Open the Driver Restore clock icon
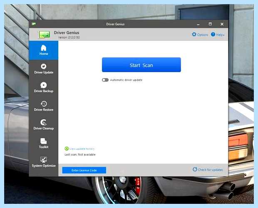Viewport: 258px width, 208px height. pyautogui.click(x=44, y=104)
